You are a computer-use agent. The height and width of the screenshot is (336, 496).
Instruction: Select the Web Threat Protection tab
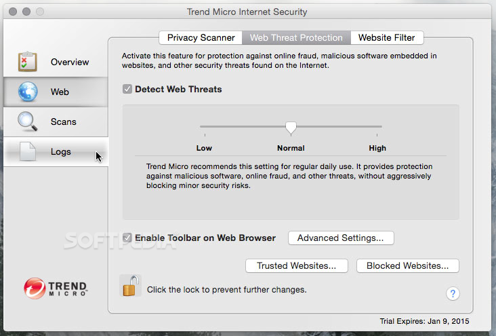pos(296,38)
